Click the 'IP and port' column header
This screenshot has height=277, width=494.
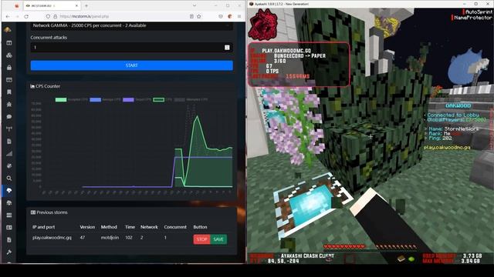43,227
